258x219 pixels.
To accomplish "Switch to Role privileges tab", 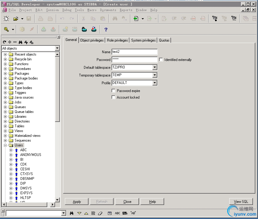I will coord(117,40).
